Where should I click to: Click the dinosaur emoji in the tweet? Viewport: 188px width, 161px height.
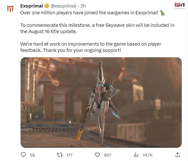point(162,13)
